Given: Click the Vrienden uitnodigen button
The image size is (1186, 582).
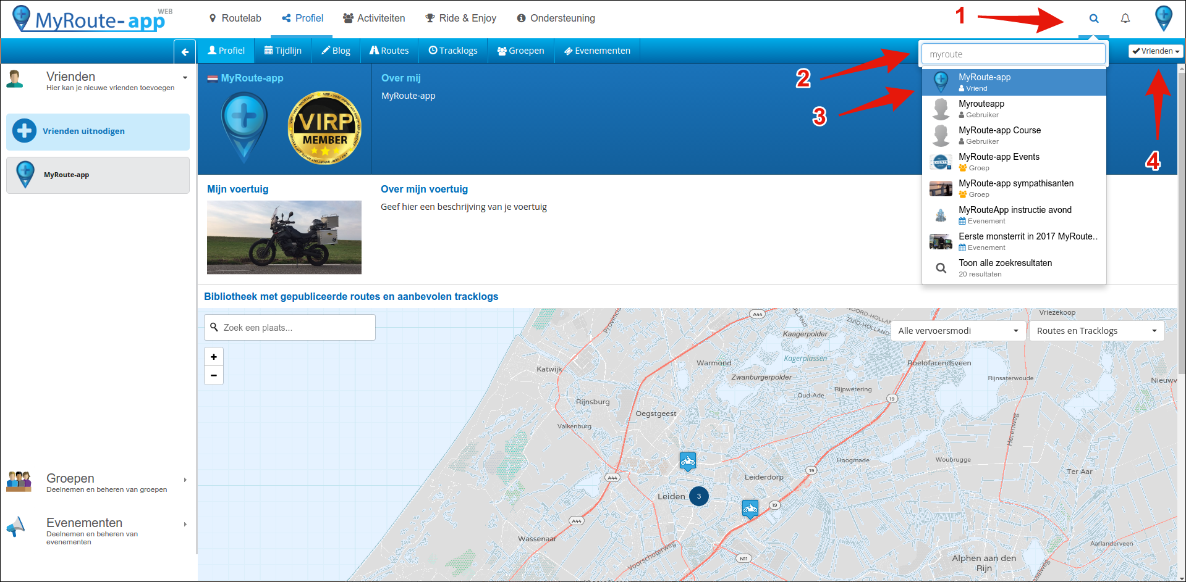Looking at the screenshot, I should click(98, 131).
